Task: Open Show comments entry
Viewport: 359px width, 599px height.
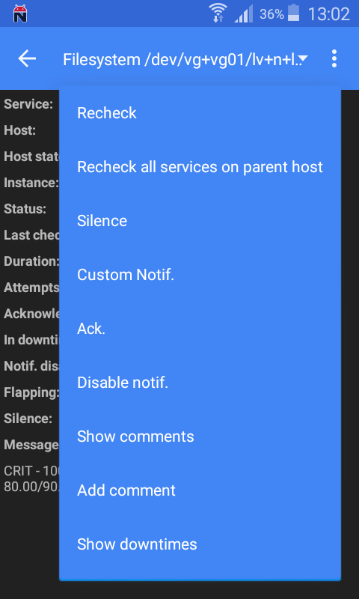Action: pos(200,437)
